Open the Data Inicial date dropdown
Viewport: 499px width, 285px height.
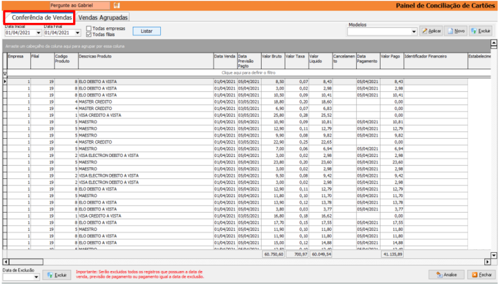(x=38, y=33)
